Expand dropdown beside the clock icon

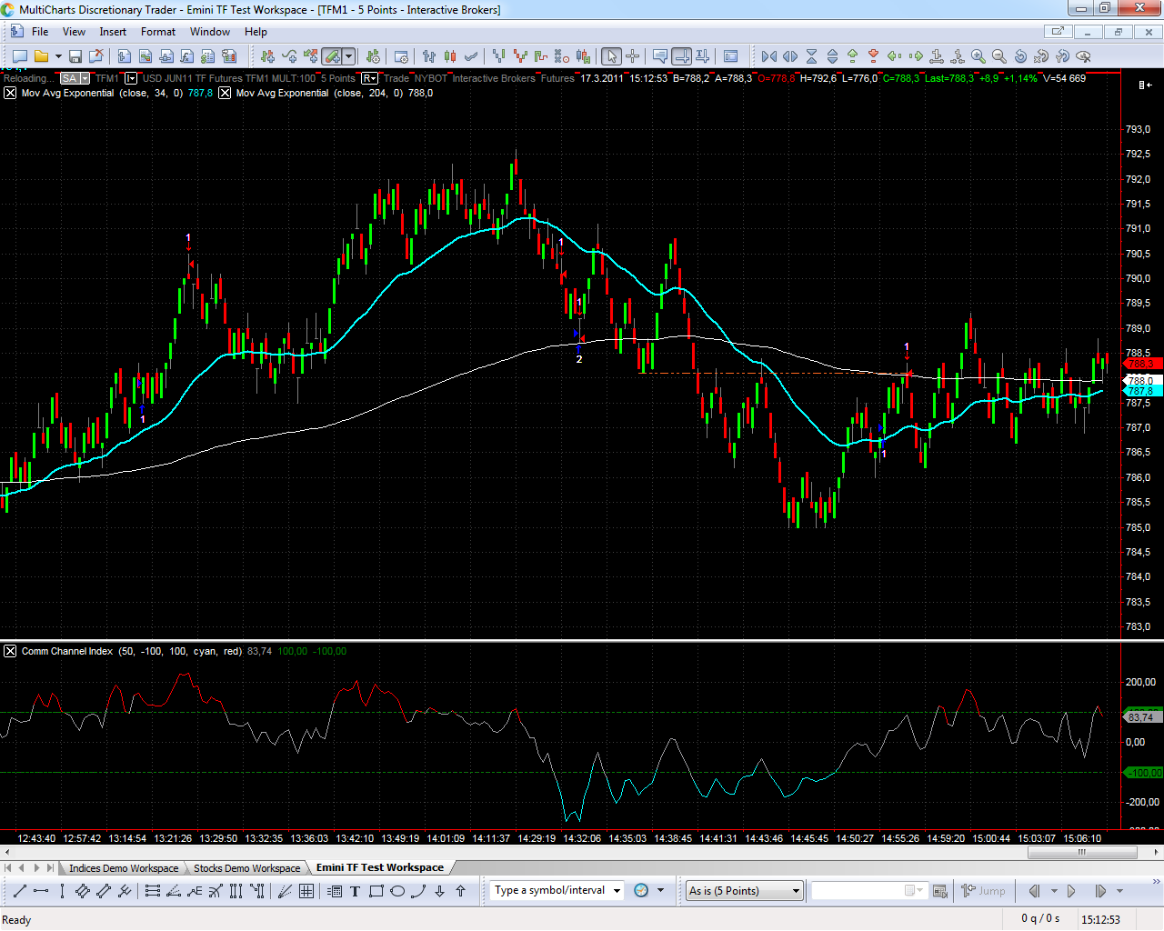coord(660,891)
